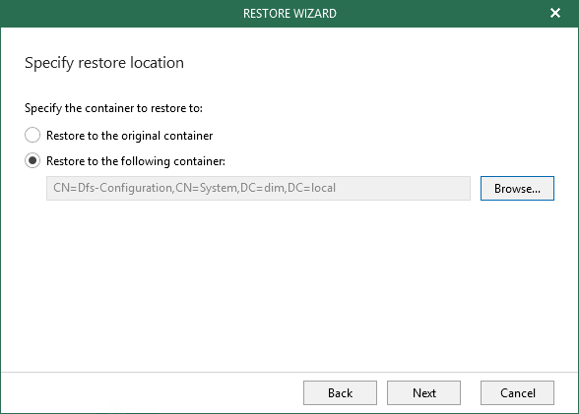Click the filled radio circle for following container
This screenshot has height=414, width=579.
click(32, 160)
